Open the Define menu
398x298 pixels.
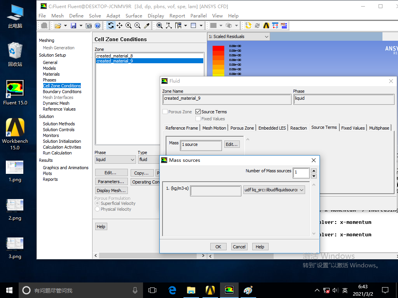pos(77,16)
